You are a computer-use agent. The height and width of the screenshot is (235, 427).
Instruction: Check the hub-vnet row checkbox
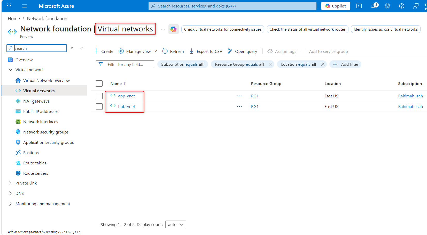point(99,106)
